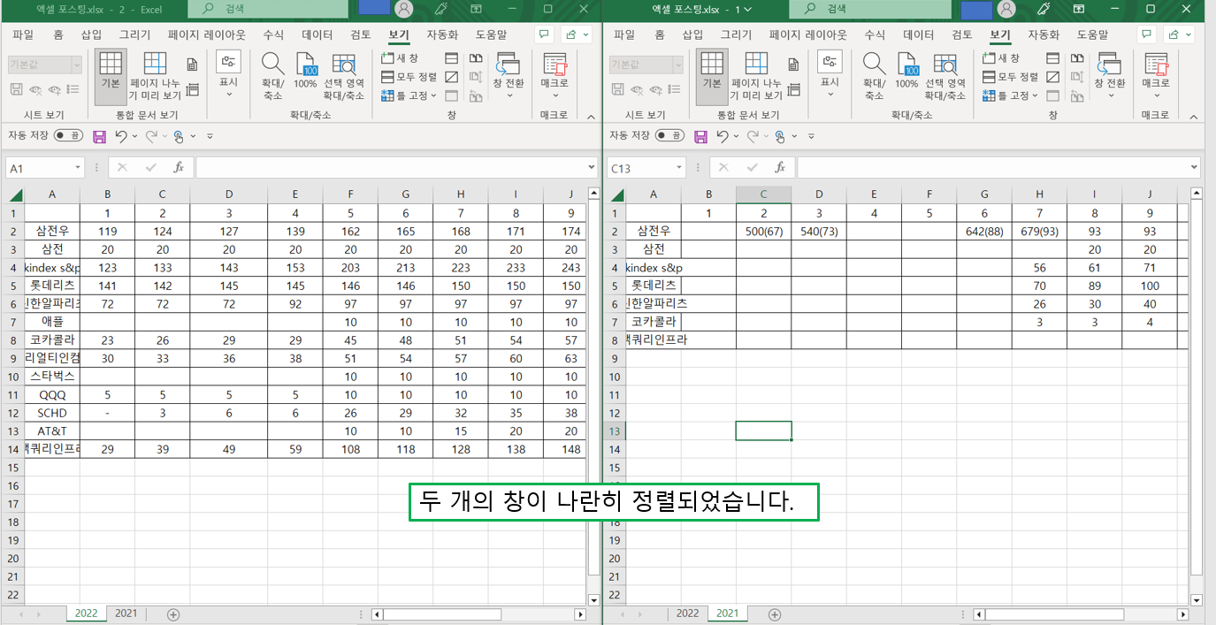Click View Side by Side icon in left window
Image resolution: width=1216 pixels, height=625 pixels.
pos(476,57)
